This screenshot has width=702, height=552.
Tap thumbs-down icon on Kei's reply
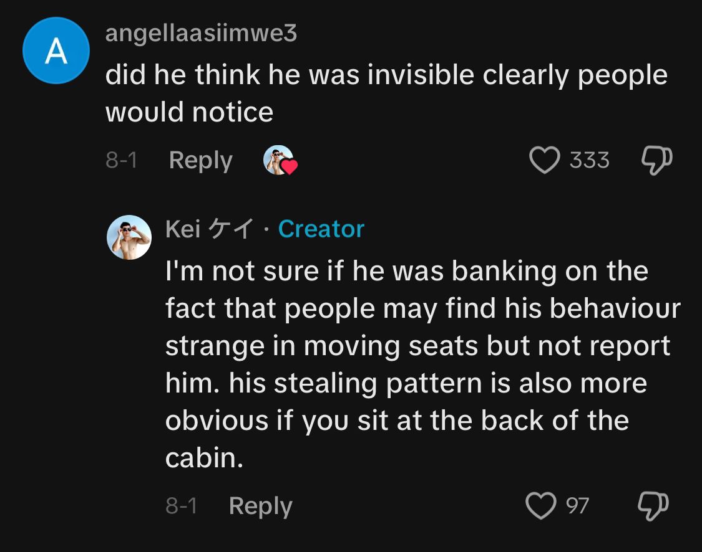click(653, 506)
